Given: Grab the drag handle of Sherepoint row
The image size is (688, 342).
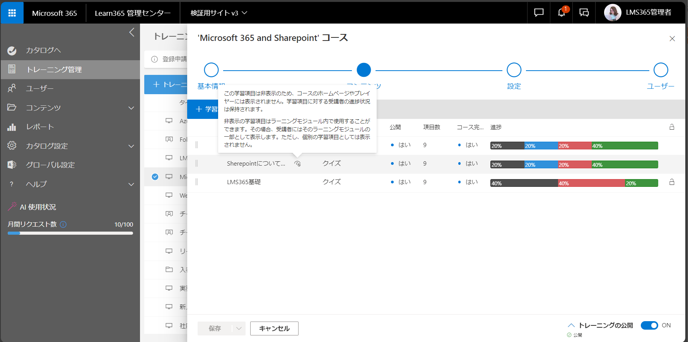Looking at the screenshot, I should pyautogui.click(x=196, y=164).
